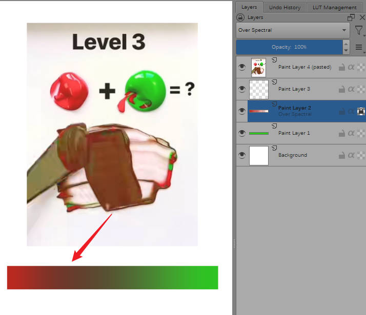Select layer name "Paint Layer 1"

(x=294, y=133)
